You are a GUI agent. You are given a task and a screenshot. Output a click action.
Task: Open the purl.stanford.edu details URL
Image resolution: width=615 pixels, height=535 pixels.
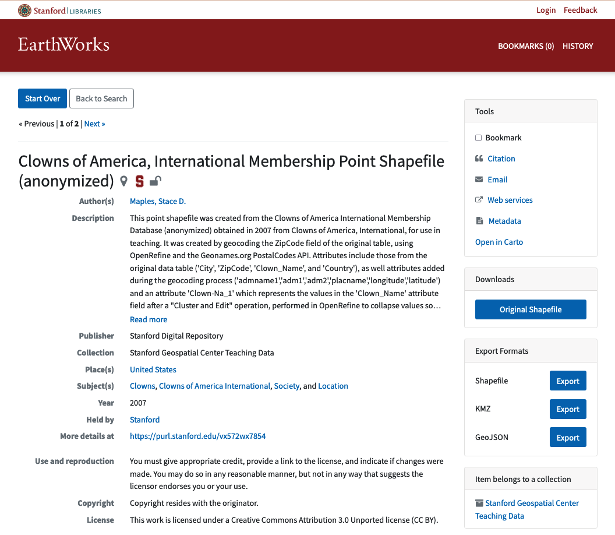coord(197,436)
